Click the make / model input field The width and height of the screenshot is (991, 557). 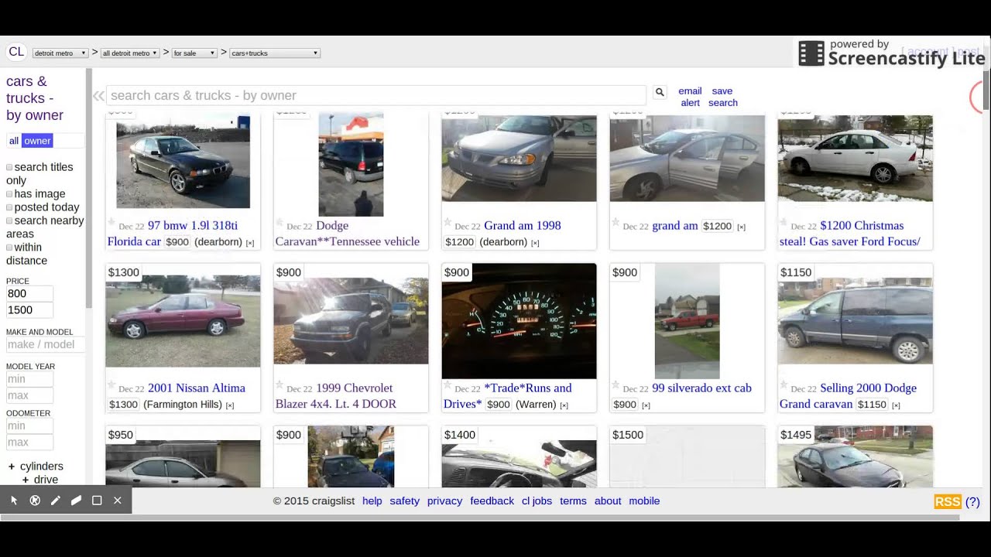[x=46, y=344]
